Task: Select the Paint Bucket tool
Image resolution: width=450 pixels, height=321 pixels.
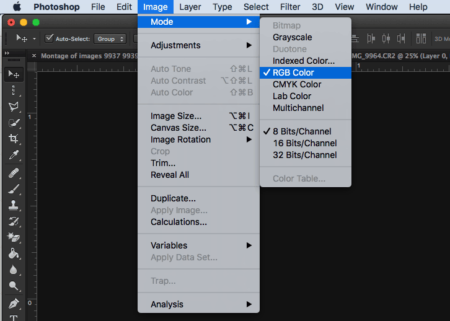Action: (14, 253)
